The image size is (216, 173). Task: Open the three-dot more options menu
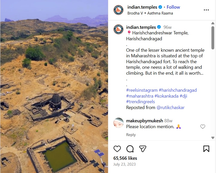pyautogui.click(x=206, y=10)
